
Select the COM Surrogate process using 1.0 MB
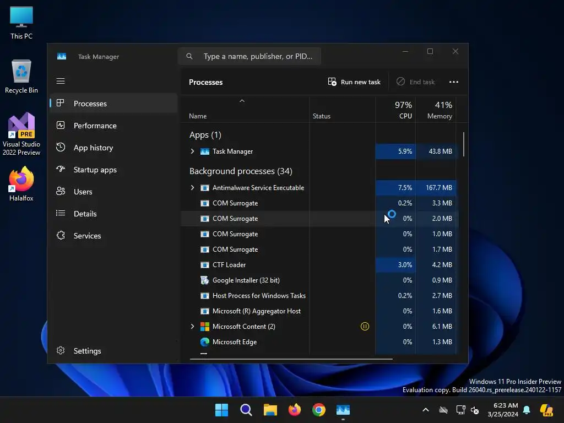coord(319,234)
